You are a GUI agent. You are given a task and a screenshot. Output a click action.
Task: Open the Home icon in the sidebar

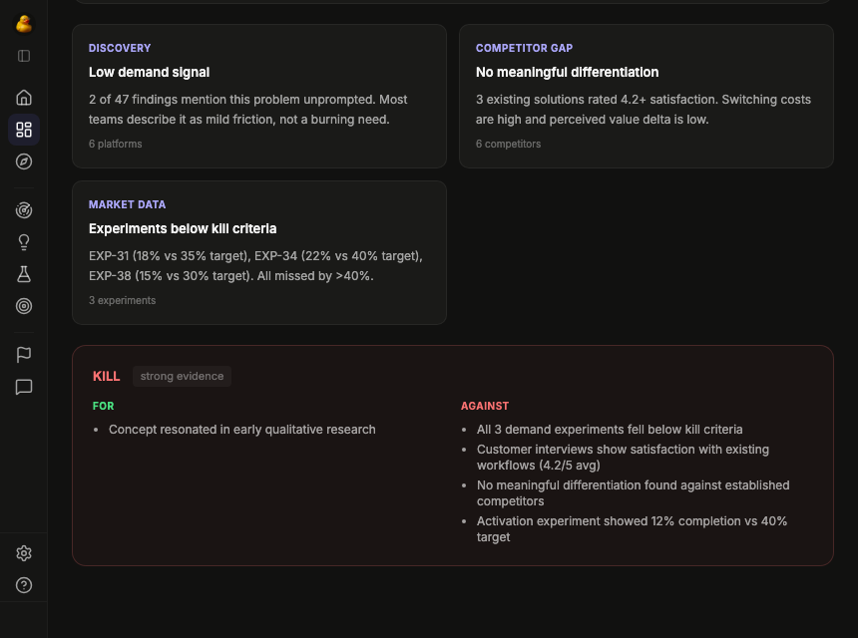click(23, 98)
